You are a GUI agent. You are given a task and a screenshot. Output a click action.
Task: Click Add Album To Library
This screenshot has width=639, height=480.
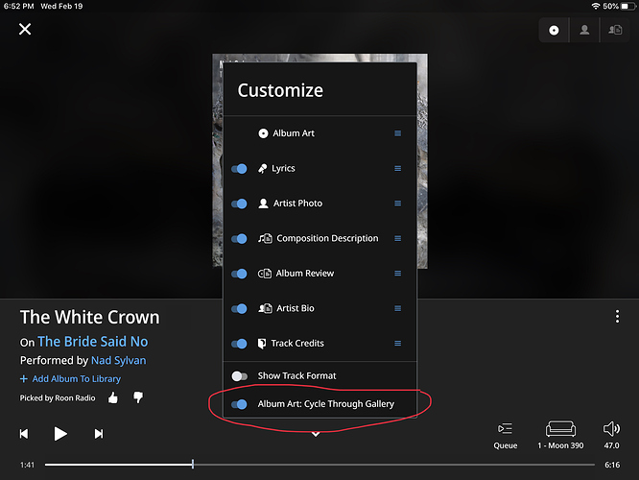point(70,379)
